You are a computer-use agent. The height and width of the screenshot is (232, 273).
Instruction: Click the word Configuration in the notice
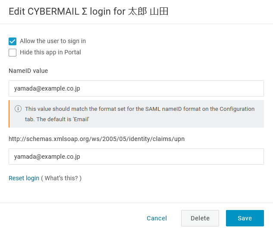[237, 109]
